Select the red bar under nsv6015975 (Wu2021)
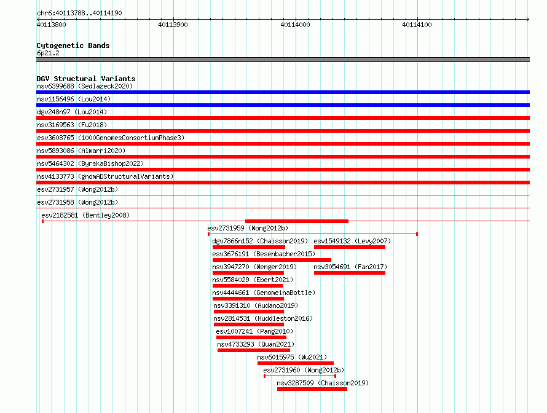547x413 pixels. (296, 363)
